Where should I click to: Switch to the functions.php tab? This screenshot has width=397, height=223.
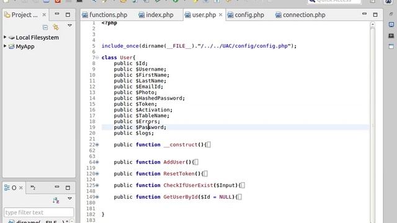pos(108,15)
